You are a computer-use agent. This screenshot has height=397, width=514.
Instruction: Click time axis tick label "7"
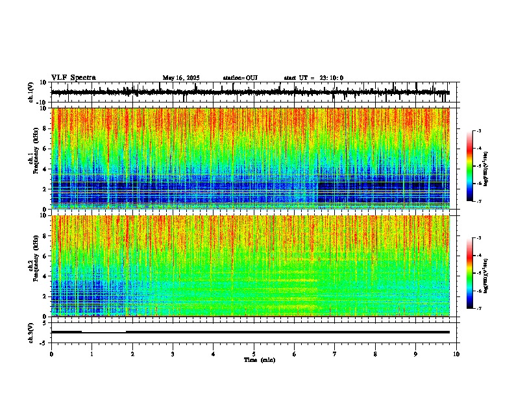(x=335, y=354)
